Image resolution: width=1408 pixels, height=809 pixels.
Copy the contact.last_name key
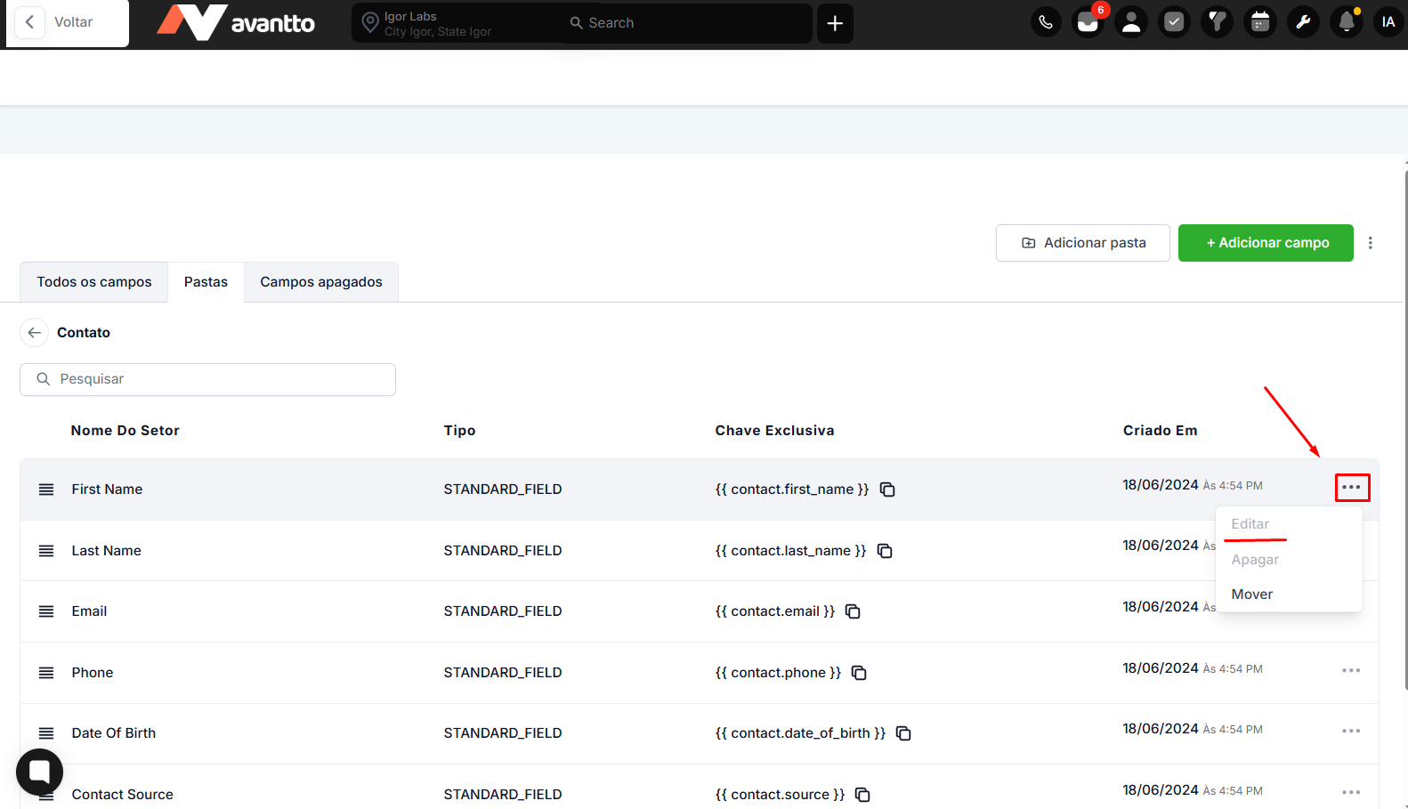click(885, 551)
